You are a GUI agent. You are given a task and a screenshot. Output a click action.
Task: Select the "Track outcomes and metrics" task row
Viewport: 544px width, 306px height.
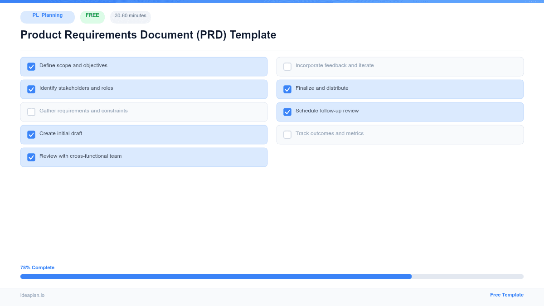point(400,134)
